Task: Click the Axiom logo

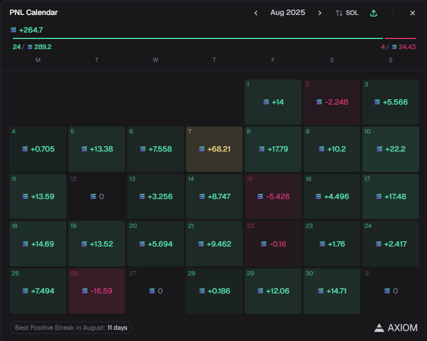Action: [396, 328]
